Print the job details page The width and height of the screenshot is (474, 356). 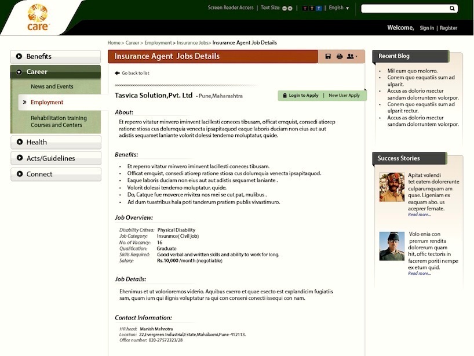[340, 56]
